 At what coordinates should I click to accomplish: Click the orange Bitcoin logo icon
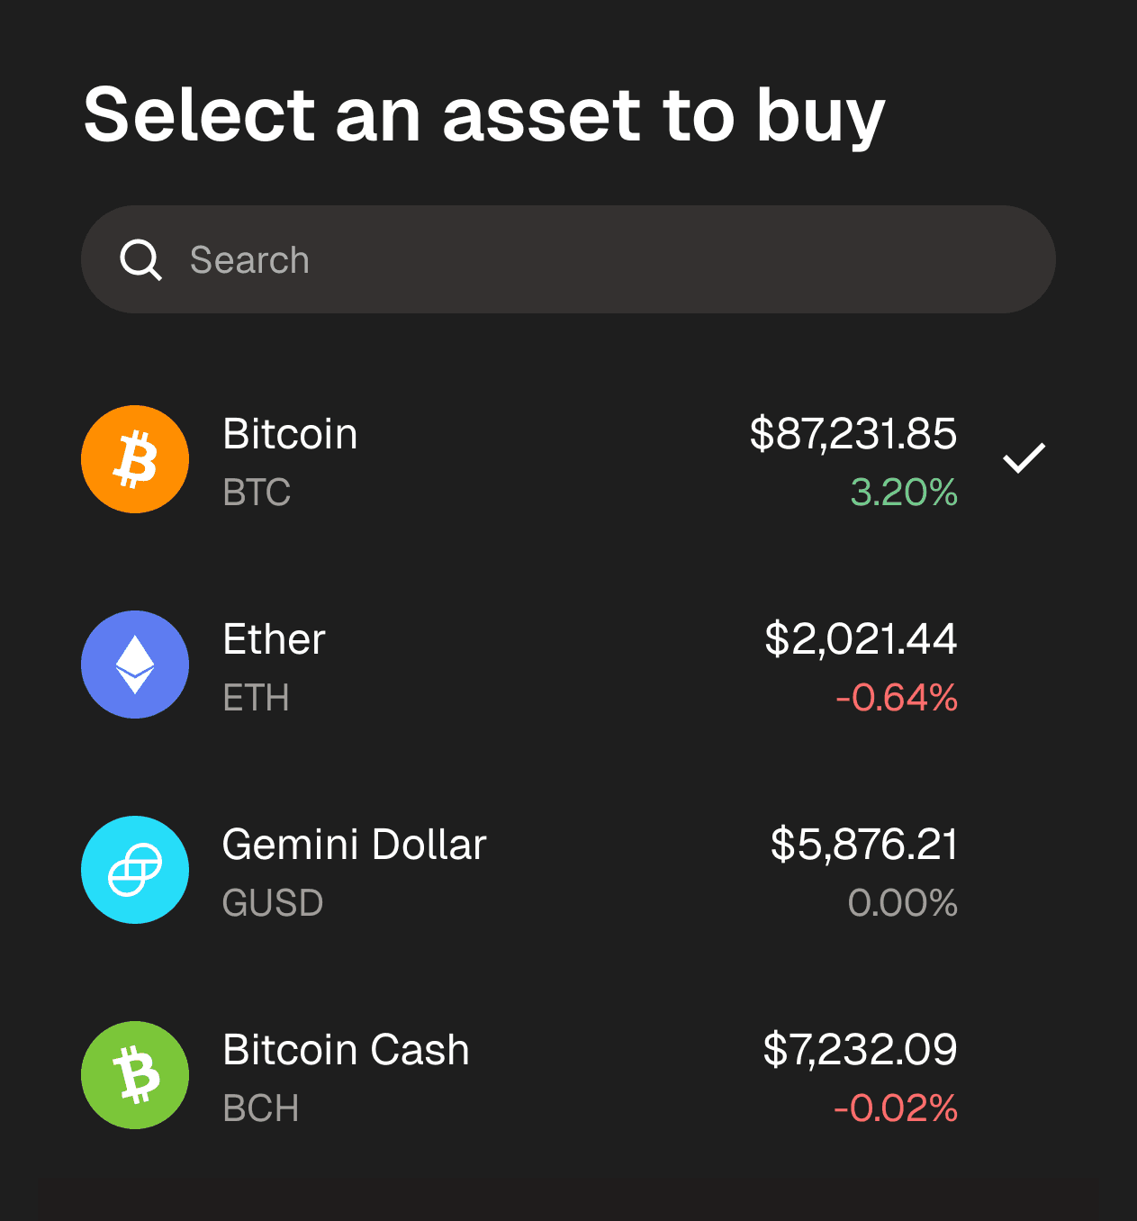(x=135, y=459)
